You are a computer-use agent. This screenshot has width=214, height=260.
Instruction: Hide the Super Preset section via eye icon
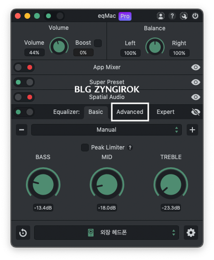[196, 82]
